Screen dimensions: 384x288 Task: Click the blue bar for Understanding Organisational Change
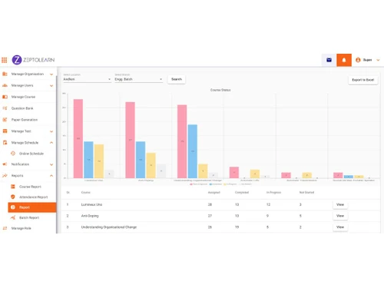pos(193,151)
